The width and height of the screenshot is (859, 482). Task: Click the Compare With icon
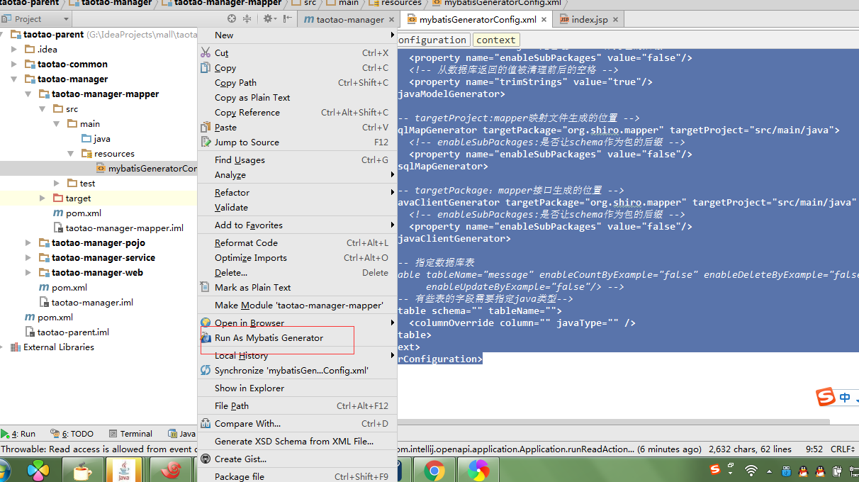(x=206, y=424)
